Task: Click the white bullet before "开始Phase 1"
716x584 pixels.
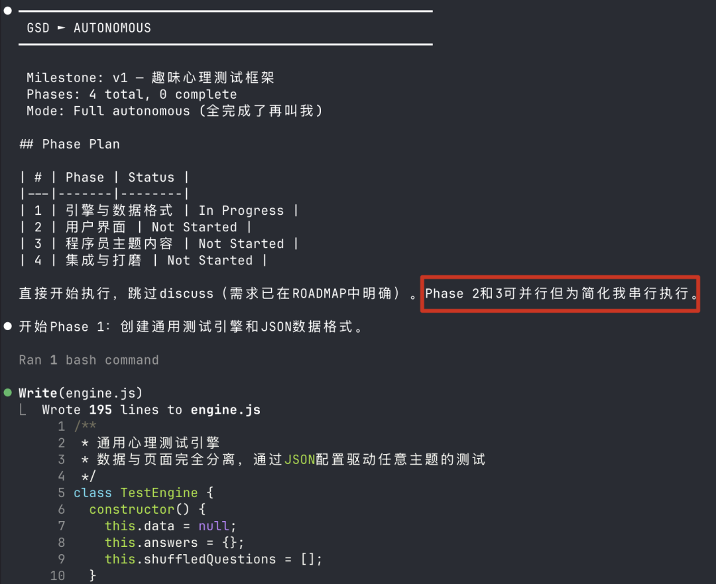Action: [x=8, y=326]
